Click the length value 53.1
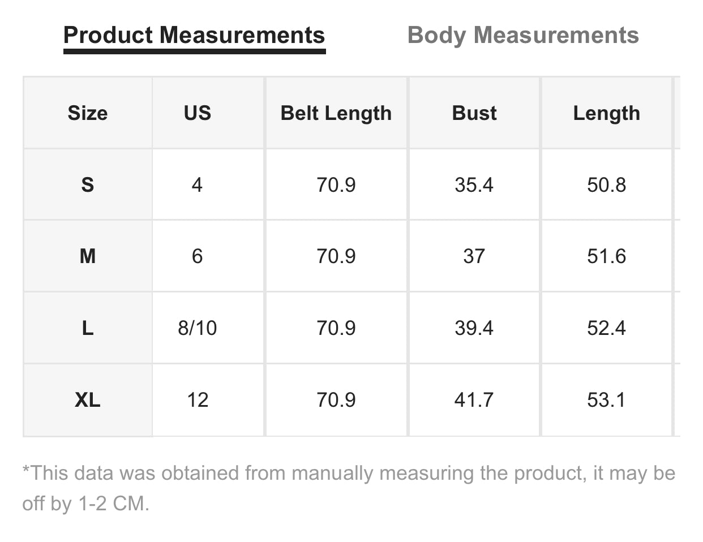 [x=606, y=400]
